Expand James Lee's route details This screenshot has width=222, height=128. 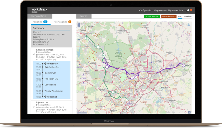click(x=34, y=107)
